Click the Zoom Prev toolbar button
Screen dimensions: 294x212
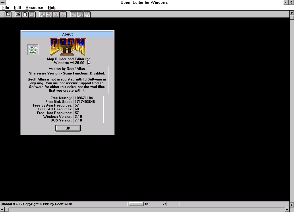click(73, 14)
